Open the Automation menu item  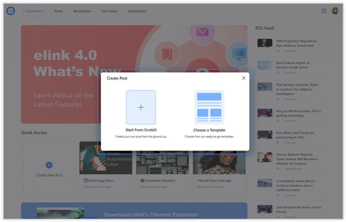click(x=137, y=11)
